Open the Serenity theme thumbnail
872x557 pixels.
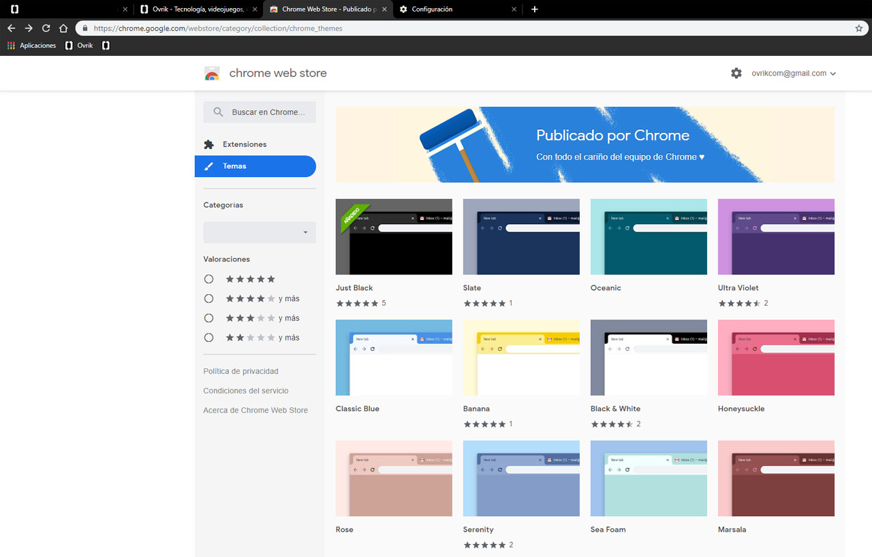(521, 479)
